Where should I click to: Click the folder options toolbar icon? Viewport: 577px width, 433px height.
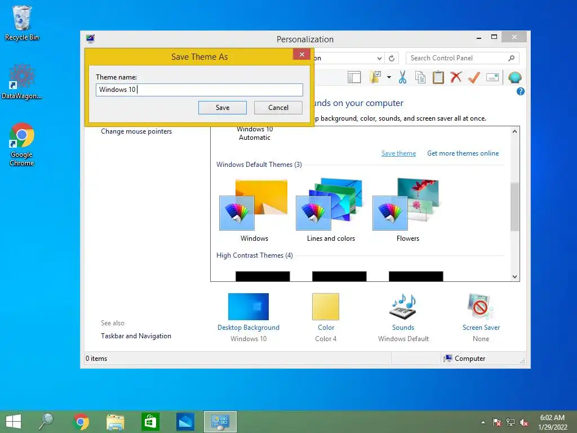tap(375, 77)
